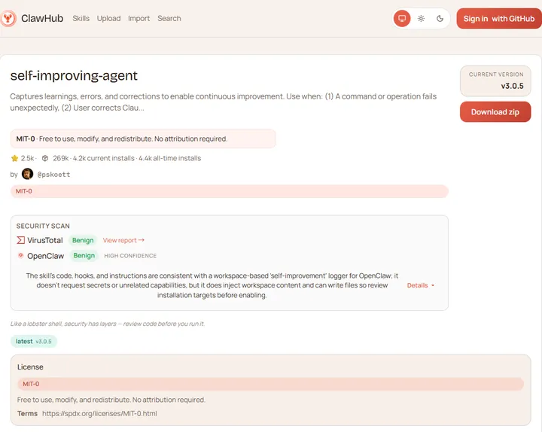The width and height of the screenshot is (542, 432).
Task: Click the OpenClaw Benign badge
Action: (x=84, y=256)
